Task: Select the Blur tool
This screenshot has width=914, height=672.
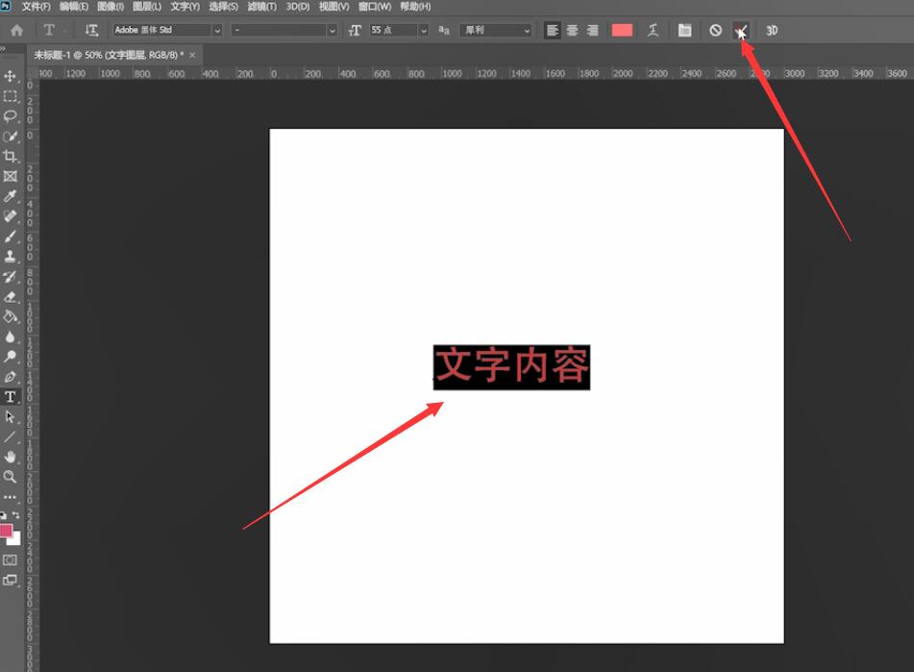Action: [x=10, y=336]
